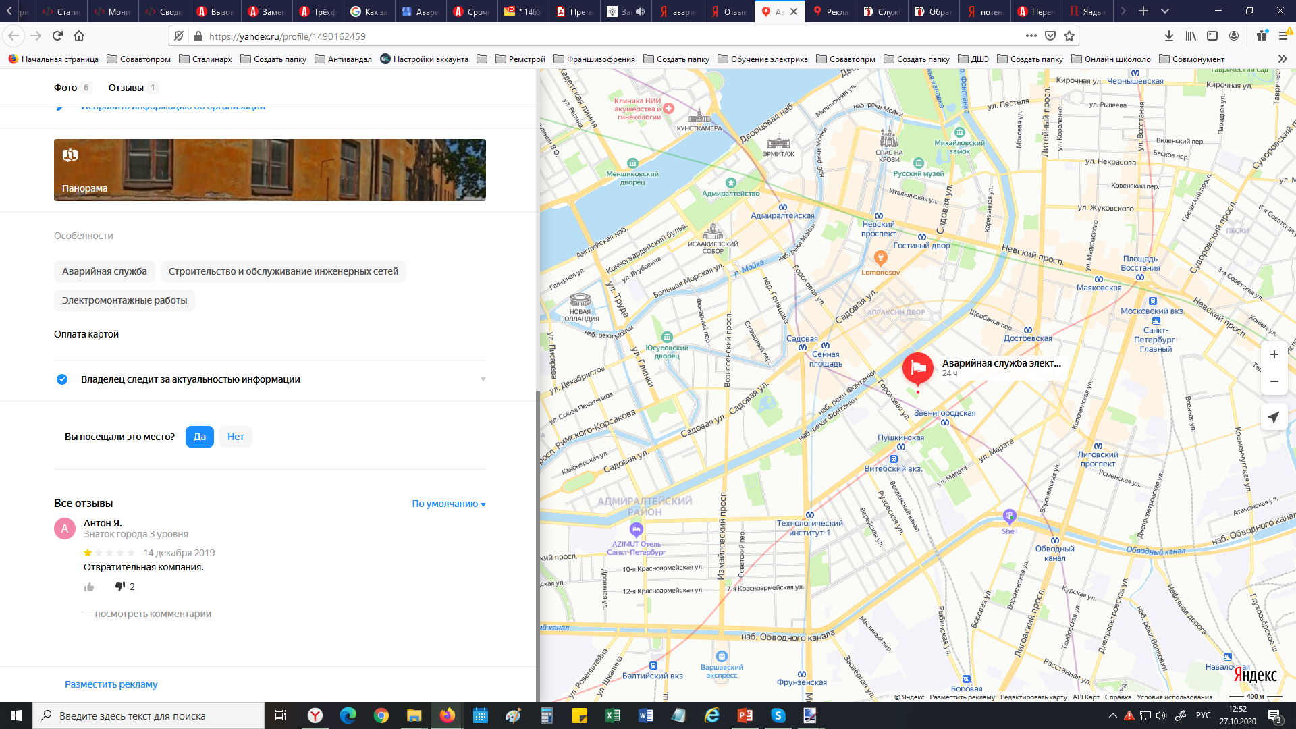Open Excel from the Windows taskbar
The height and width of the screenshot is (729, 1296).
point(613,715)
